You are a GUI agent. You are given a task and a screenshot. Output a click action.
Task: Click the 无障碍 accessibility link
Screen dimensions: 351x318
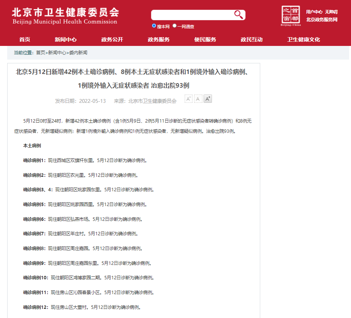point(331,12)
